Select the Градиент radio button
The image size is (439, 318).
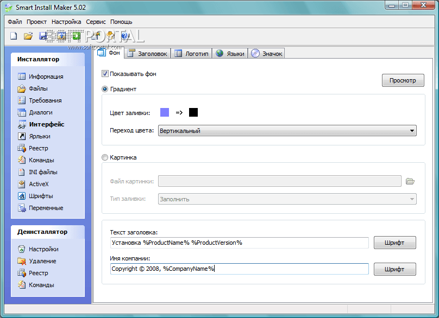click(105, 89)
